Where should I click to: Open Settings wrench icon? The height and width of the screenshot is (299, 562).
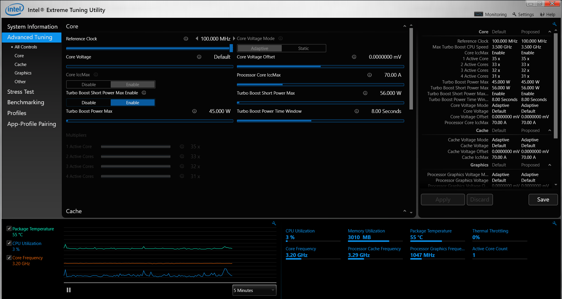[x=514, y=14]
